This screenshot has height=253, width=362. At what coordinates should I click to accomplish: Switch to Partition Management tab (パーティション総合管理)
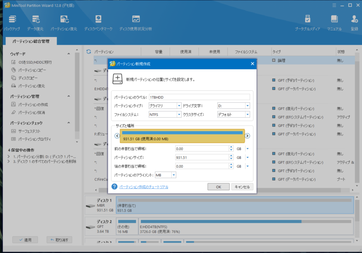tap(31, 41)
